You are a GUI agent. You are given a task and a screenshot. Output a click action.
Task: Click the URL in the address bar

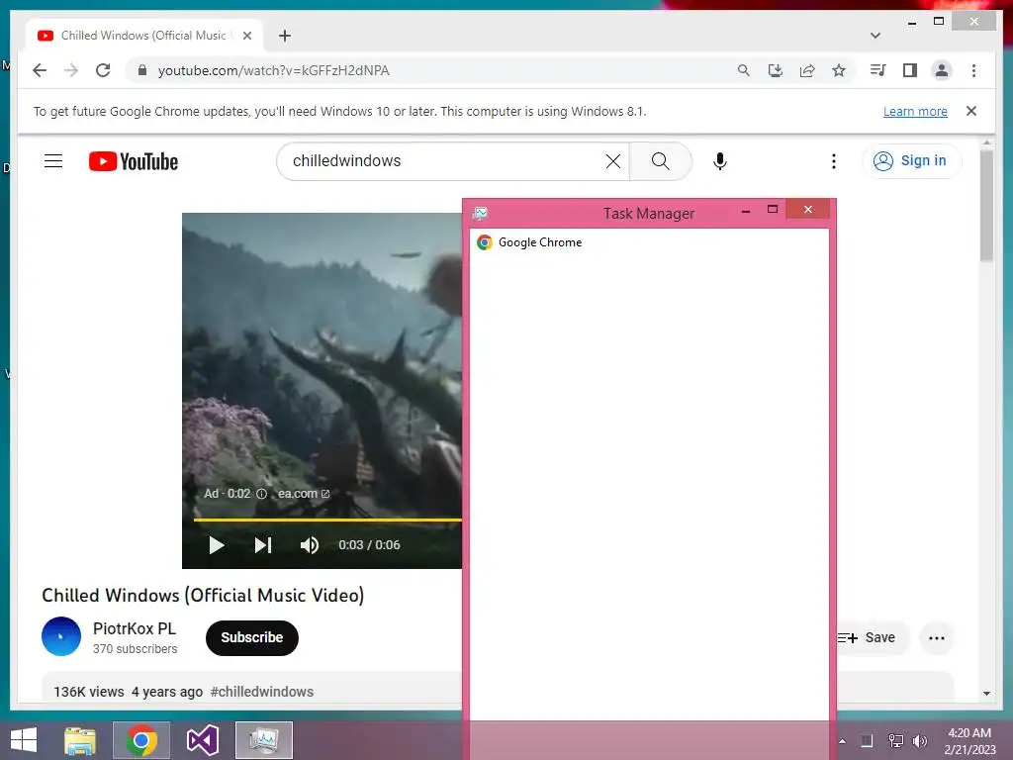click(273, 70)
